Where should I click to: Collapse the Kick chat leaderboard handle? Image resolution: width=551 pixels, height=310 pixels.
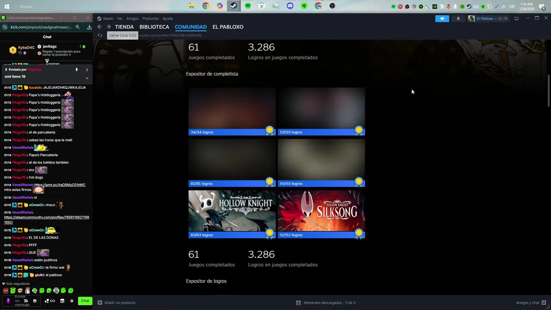pyautogui.click(x=47, y=61)
